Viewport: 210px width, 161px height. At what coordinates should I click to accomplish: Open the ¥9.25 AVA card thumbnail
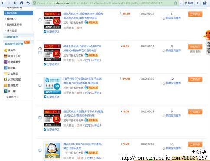[52, 53]
